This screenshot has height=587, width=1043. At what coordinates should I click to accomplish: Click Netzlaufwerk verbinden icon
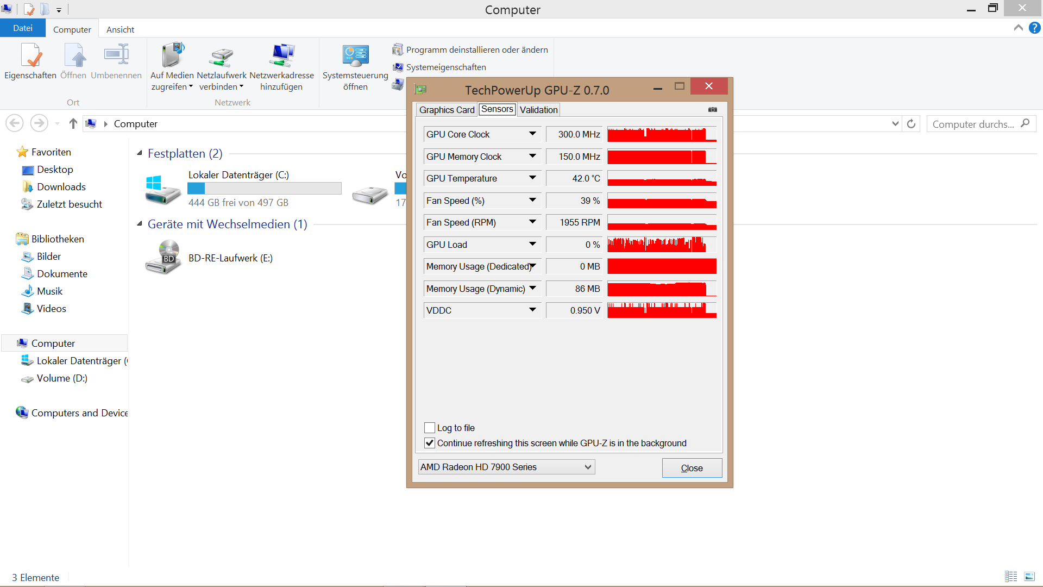point(222,56)
